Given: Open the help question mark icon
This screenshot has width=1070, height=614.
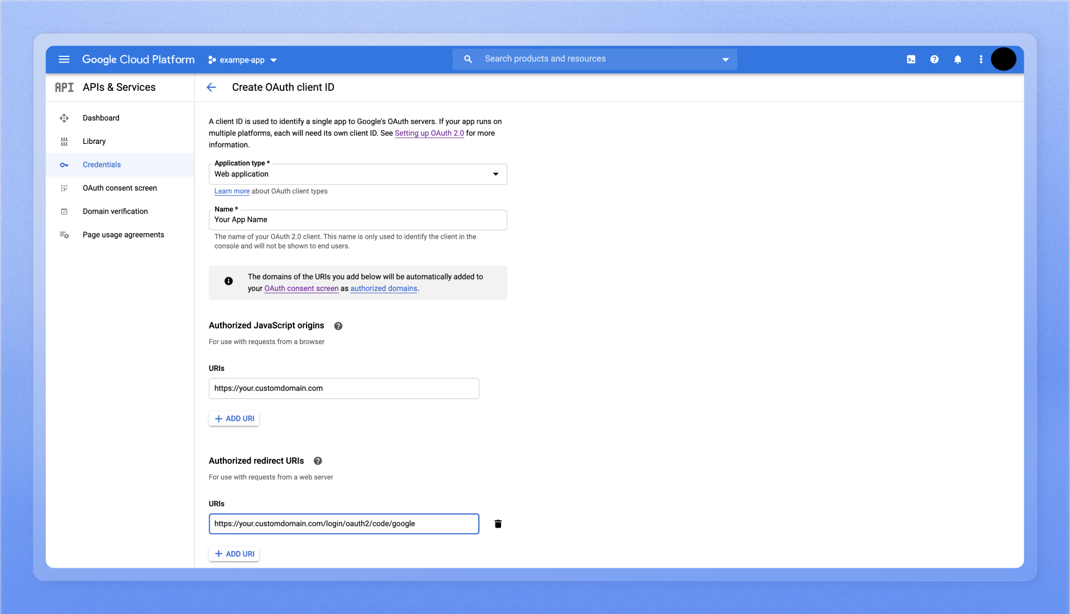Looking at the screenshot, I should [x=934, y=60].
